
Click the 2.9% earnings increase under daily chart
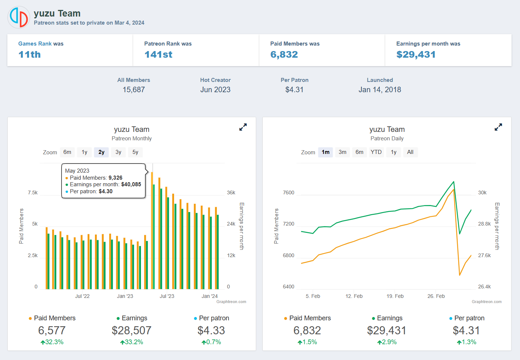387,342
